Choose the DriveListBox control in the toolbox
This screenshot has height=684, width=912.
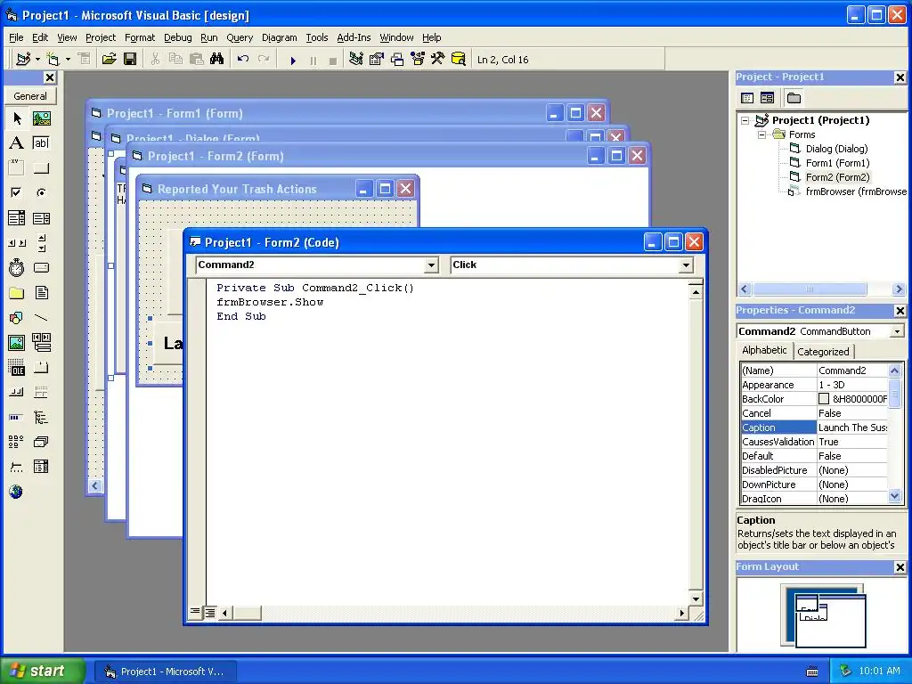[x=41, y=267]
